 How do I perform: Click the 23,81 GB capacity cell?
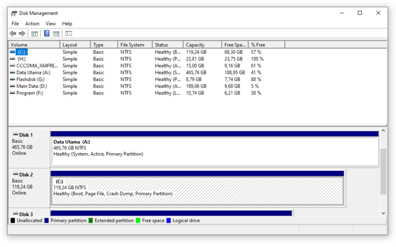click(195, 59)
